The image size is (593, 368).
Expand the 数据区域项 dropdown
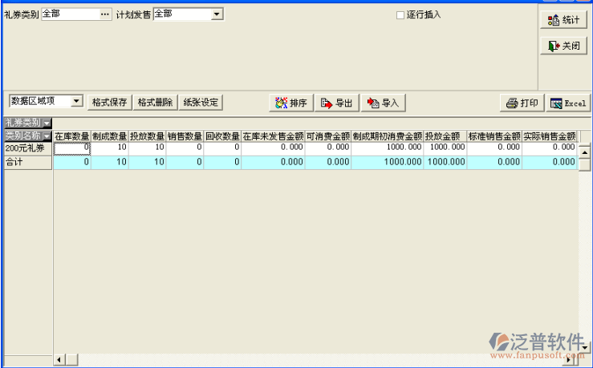tap(77, 101)
